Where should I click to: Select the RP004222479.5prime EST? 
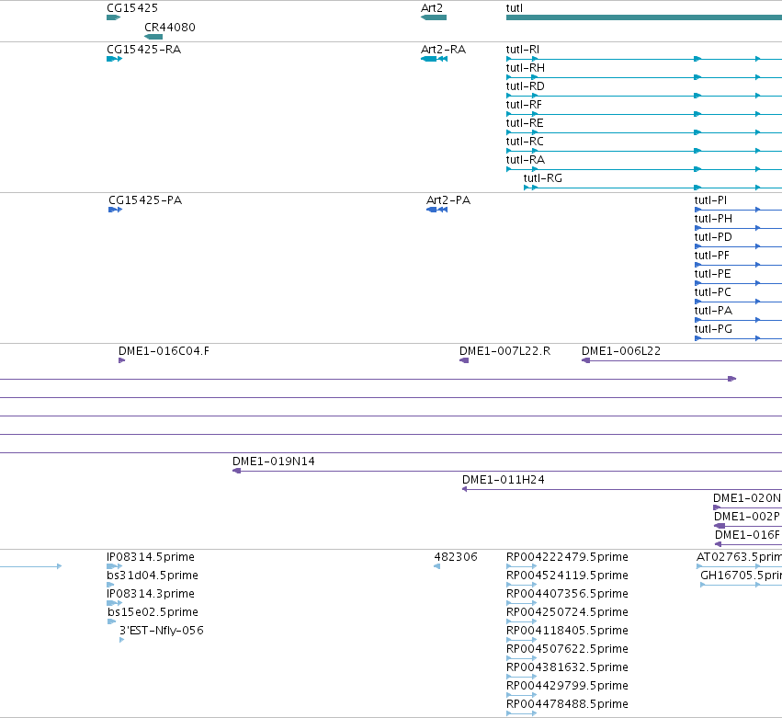tap(522, 566)
